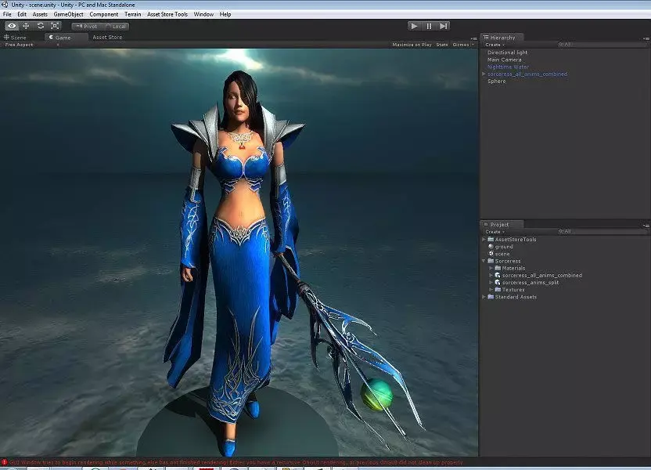Select sorceress_all_anims_combined in Hierarchy
This screenshot has height=470, width=651.
pos(527,74)
